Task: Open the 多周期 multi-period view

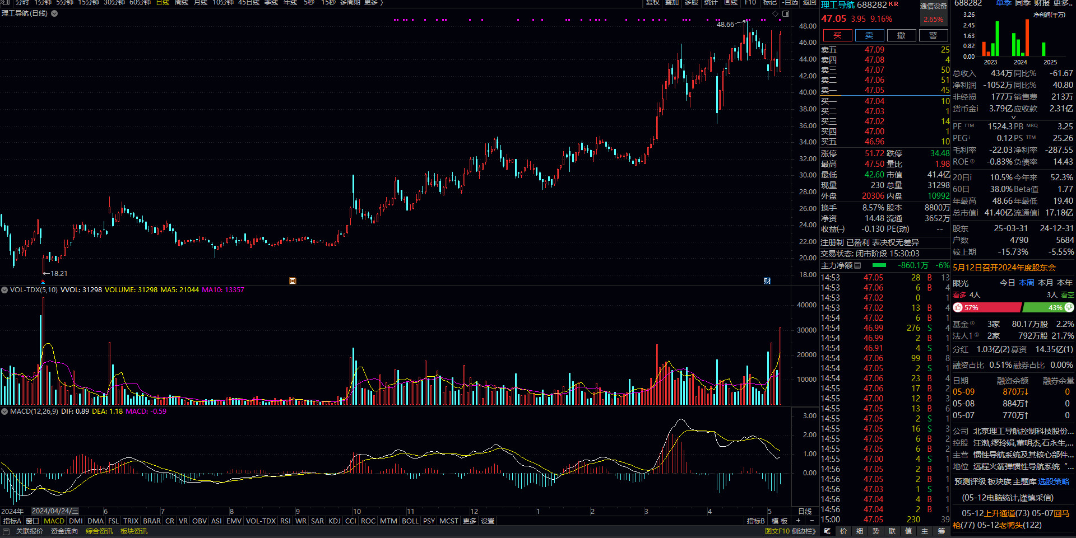Action: [350, 3]
